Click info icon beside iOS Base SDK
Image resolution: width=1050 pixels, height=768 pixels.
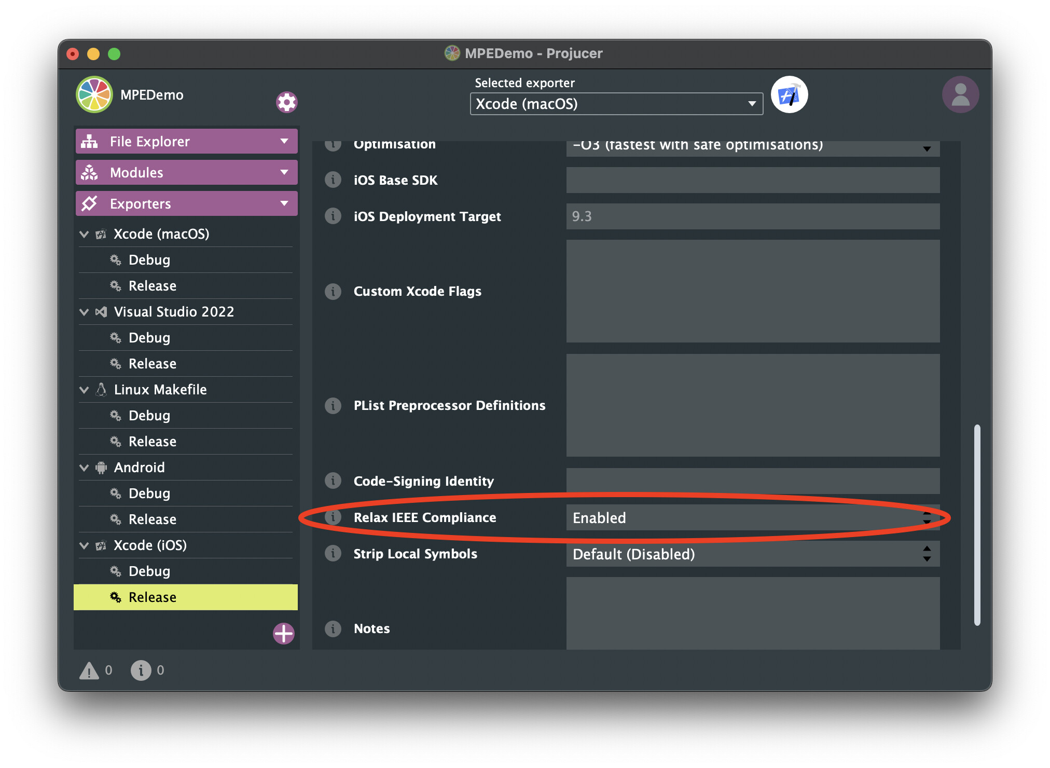point(333,180)
